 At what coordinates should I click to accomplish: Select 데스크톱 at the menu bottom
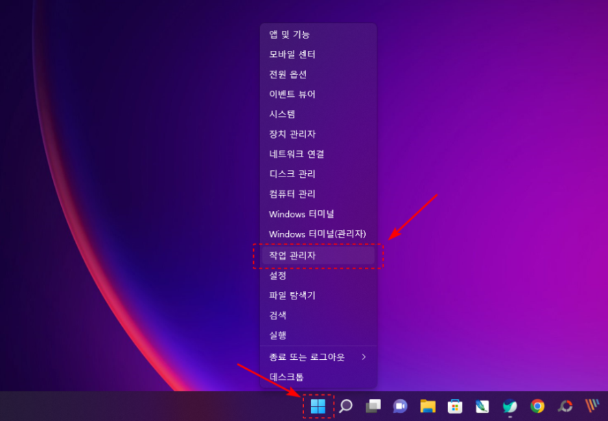318,377
